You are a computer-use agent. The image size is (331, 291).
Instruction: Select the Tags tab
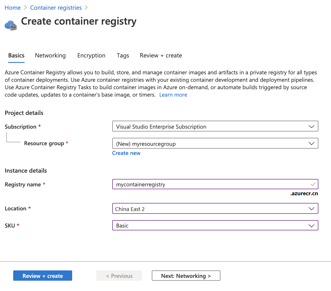point(123,55)
